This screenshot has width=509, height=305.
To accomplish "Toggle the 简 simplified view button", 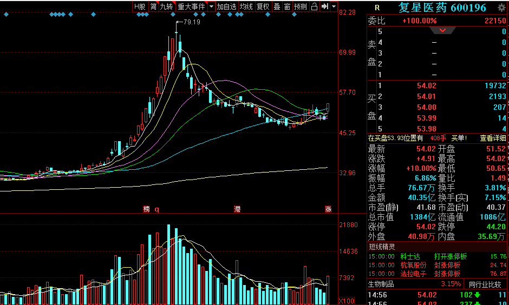I will pyautogui.click(x=154, y=6).
